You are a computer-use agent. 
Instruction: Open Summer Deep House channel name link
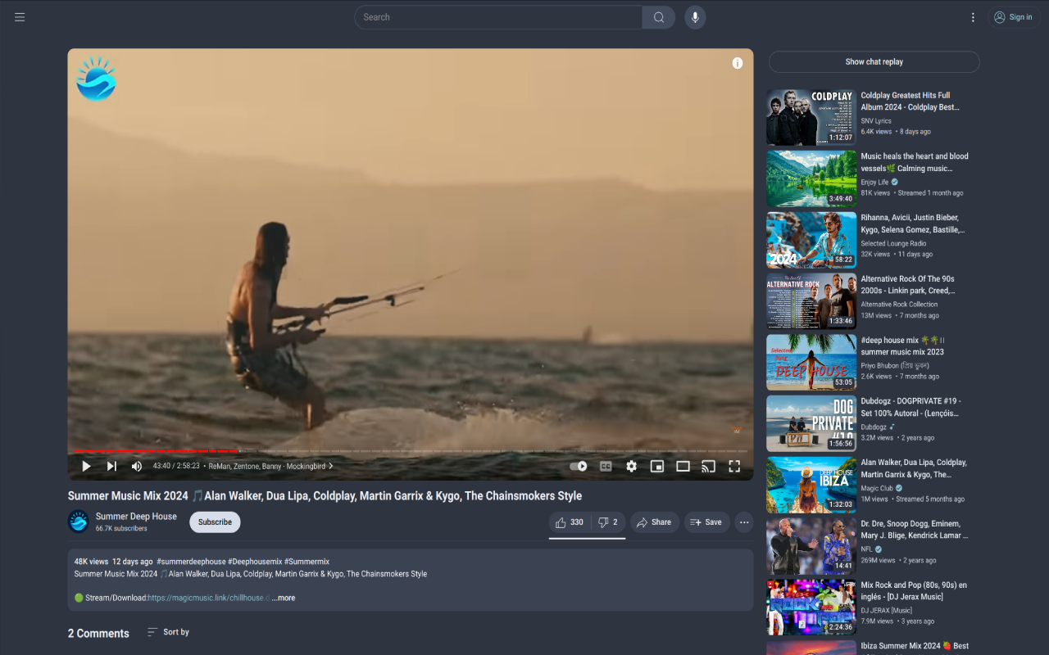(x=136, y=517)
